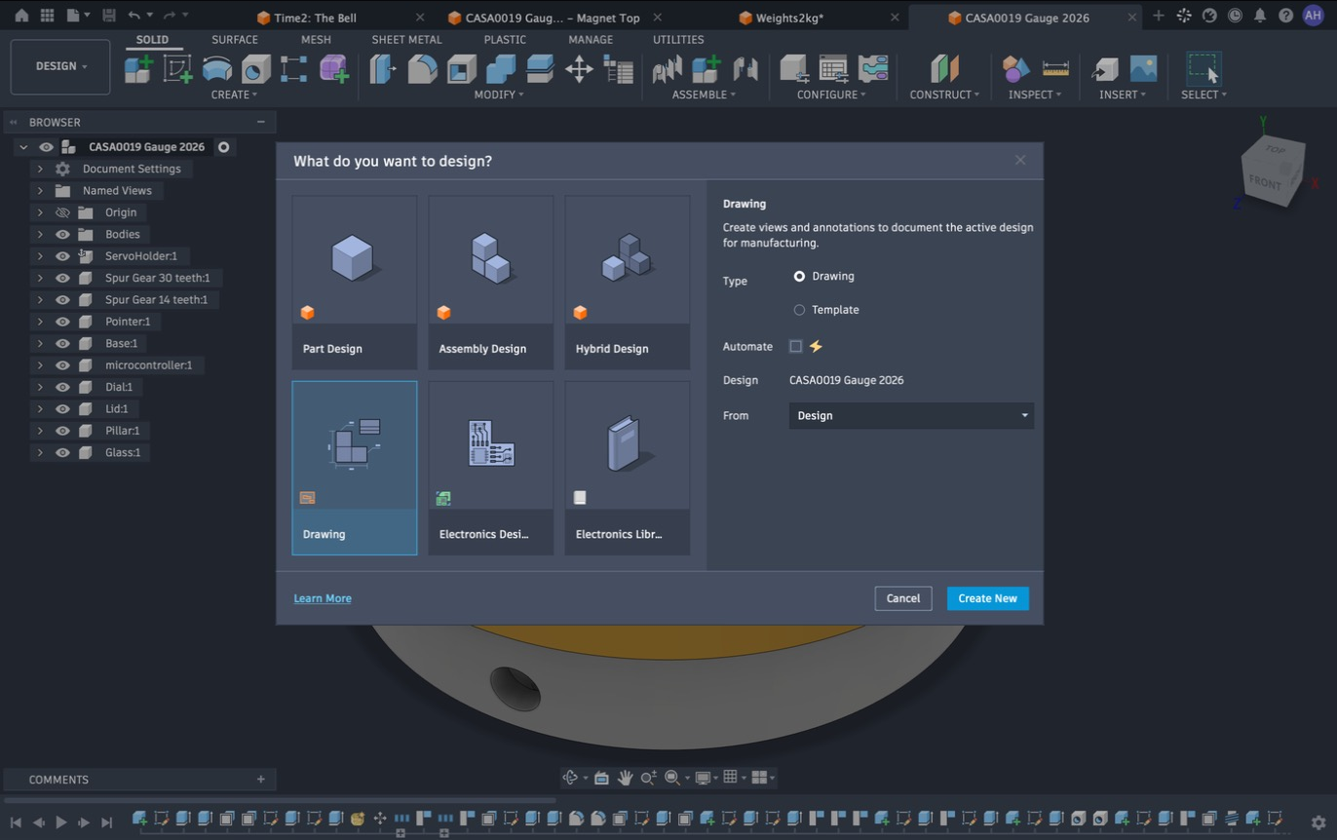Image resolution: width=1337 pixels, height=840 pixels.
Task: Click the Create Sketch icon
Action: coord(177,68)
